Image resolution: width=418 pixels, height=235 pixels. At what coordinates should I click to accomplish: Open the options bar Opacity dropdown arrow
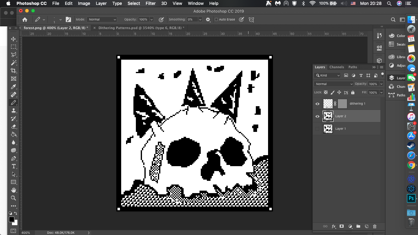pyautogui.click(x=151, y=20)
